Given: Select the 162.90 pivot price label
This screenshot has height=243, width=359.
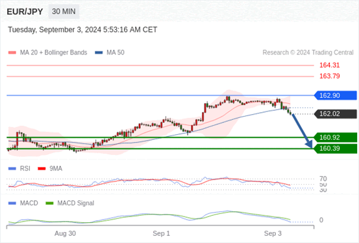Looking at the screenshot, I should pyautogui.click(x=336, y=95).
